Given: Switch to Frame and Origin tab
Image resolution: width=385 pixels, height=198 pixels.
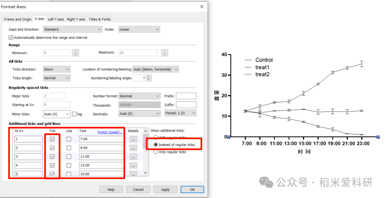Looking at the screenshot, I should tap(18, 19).
